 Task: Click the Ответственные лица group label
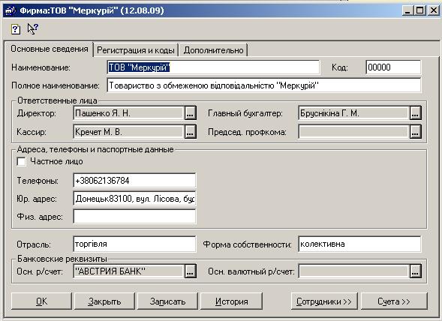57,100
